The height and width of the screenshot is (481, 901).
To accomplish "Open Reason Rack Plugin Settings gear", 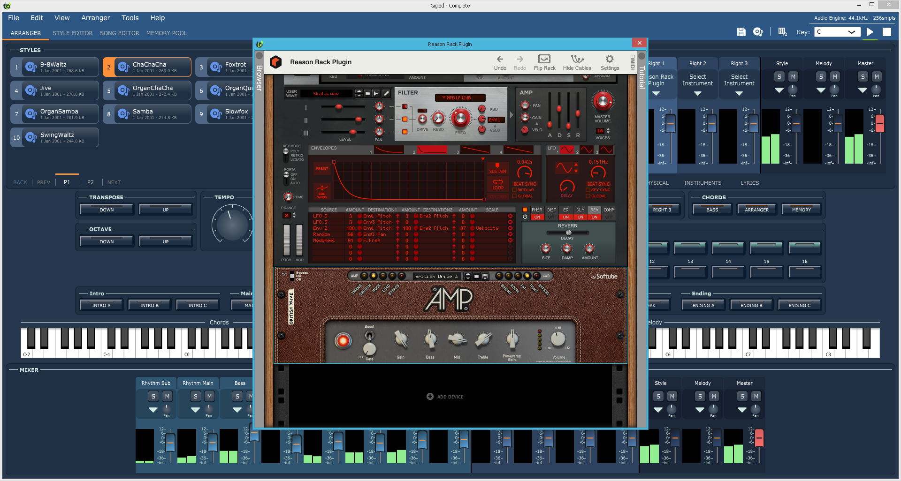I will (x=610, y=59).
